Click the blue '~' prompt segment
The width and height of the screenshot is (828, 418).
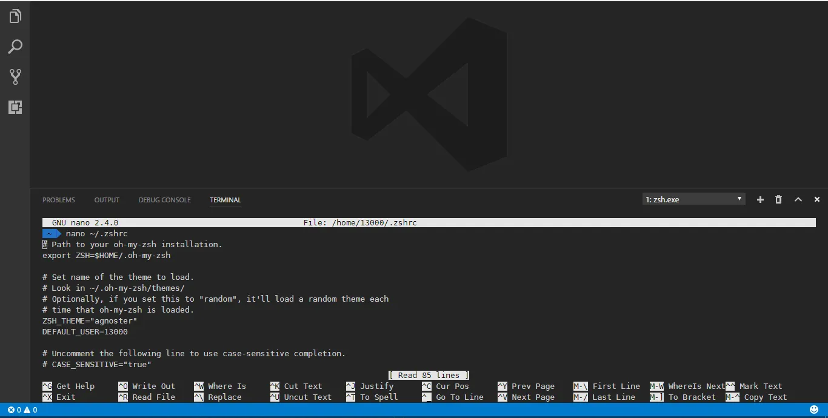(x=52, y=234)
